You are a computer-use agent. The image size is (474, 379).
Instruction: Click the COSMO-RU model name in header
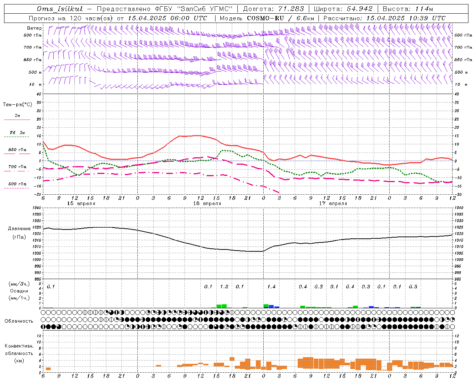click(265, 18)
